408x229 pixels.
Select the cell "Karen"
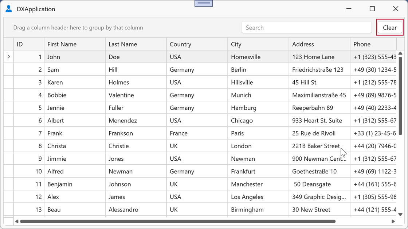point(75,82)
